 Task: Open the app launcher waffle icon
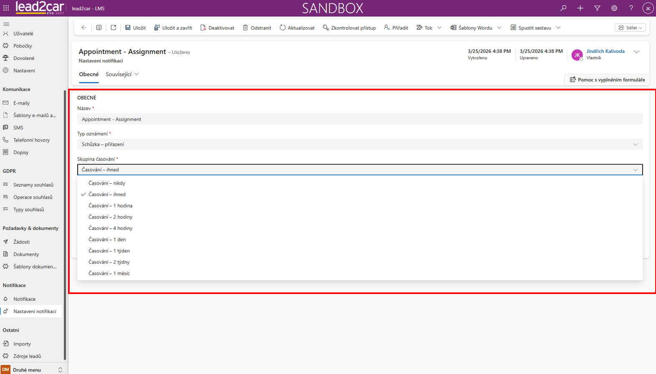point(6,8)
